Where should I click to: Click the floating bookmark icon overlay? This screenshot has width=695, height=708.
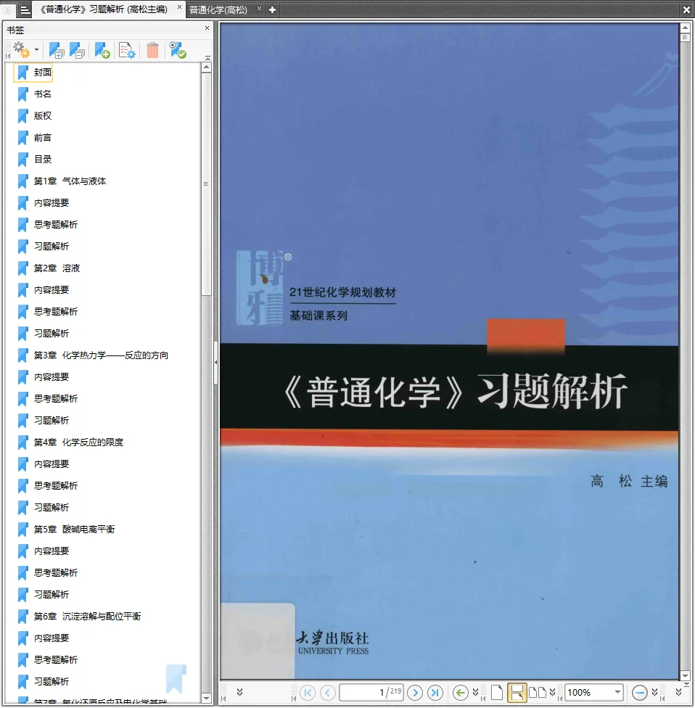(x=176, y=679)
